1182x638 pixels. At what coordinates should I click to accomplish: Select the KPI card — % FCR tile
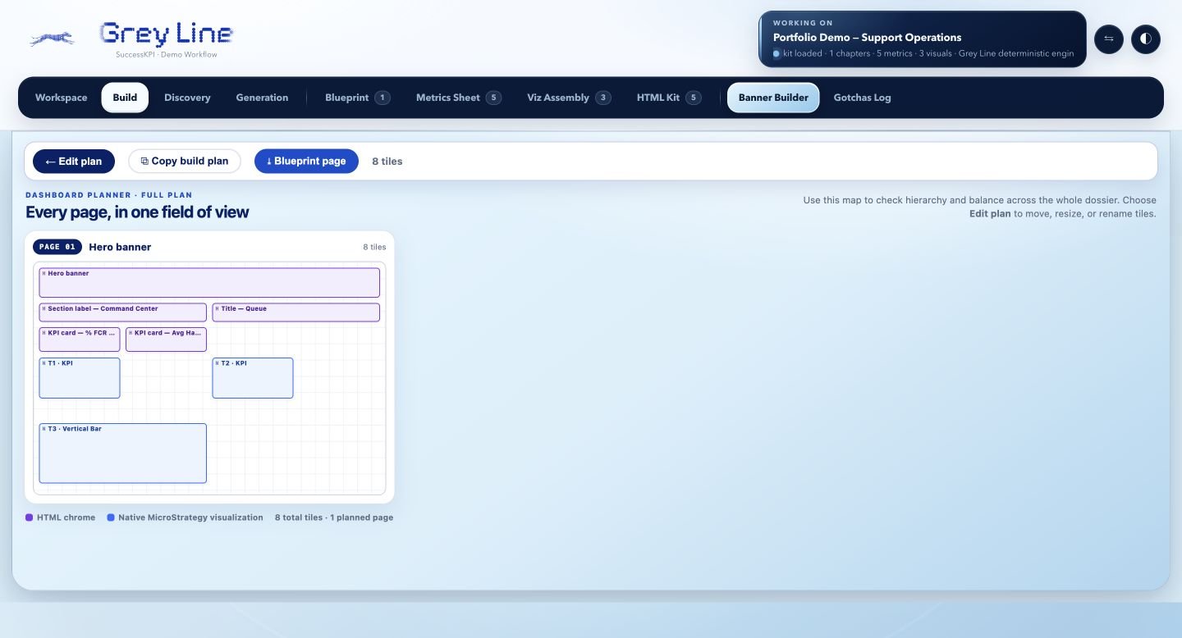[x=80, y=340]
